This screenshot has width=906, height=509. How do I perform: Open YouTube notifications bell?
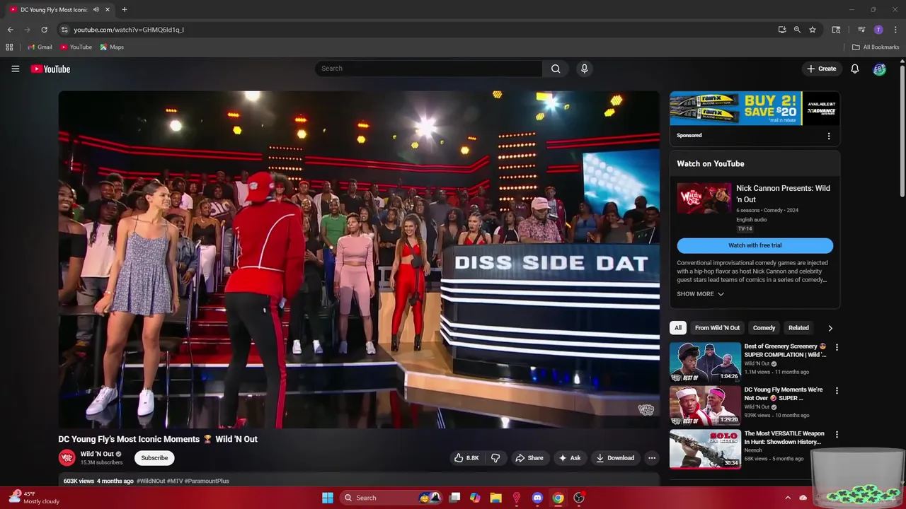coord(855,69)
